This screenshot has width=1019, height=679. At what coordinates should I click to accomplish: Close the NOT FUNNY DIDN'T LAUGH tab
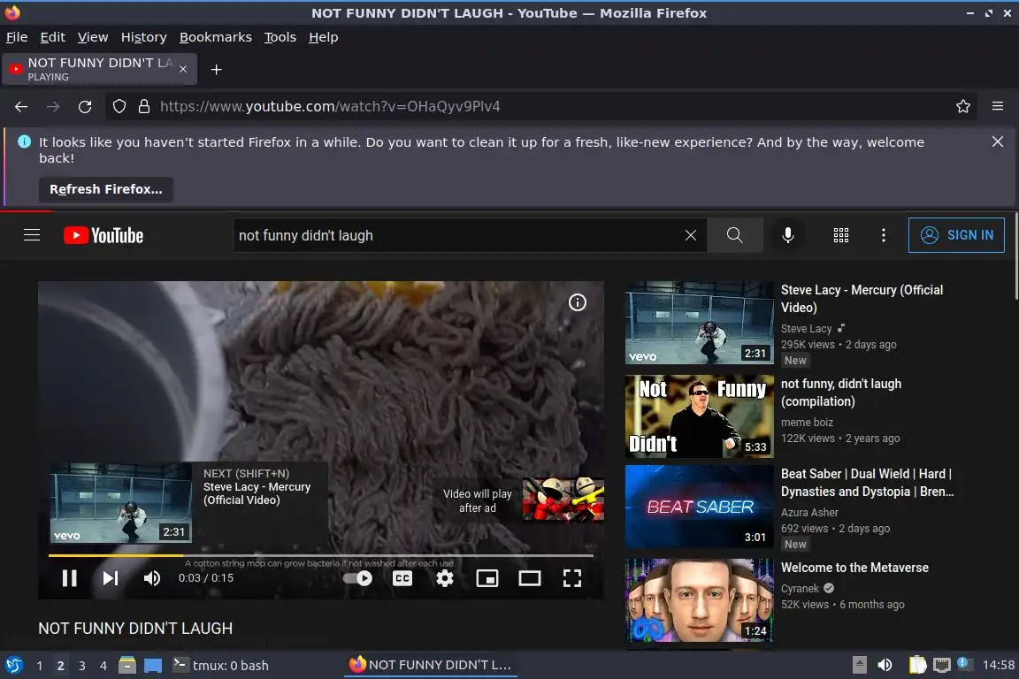(x=183, y=69)
